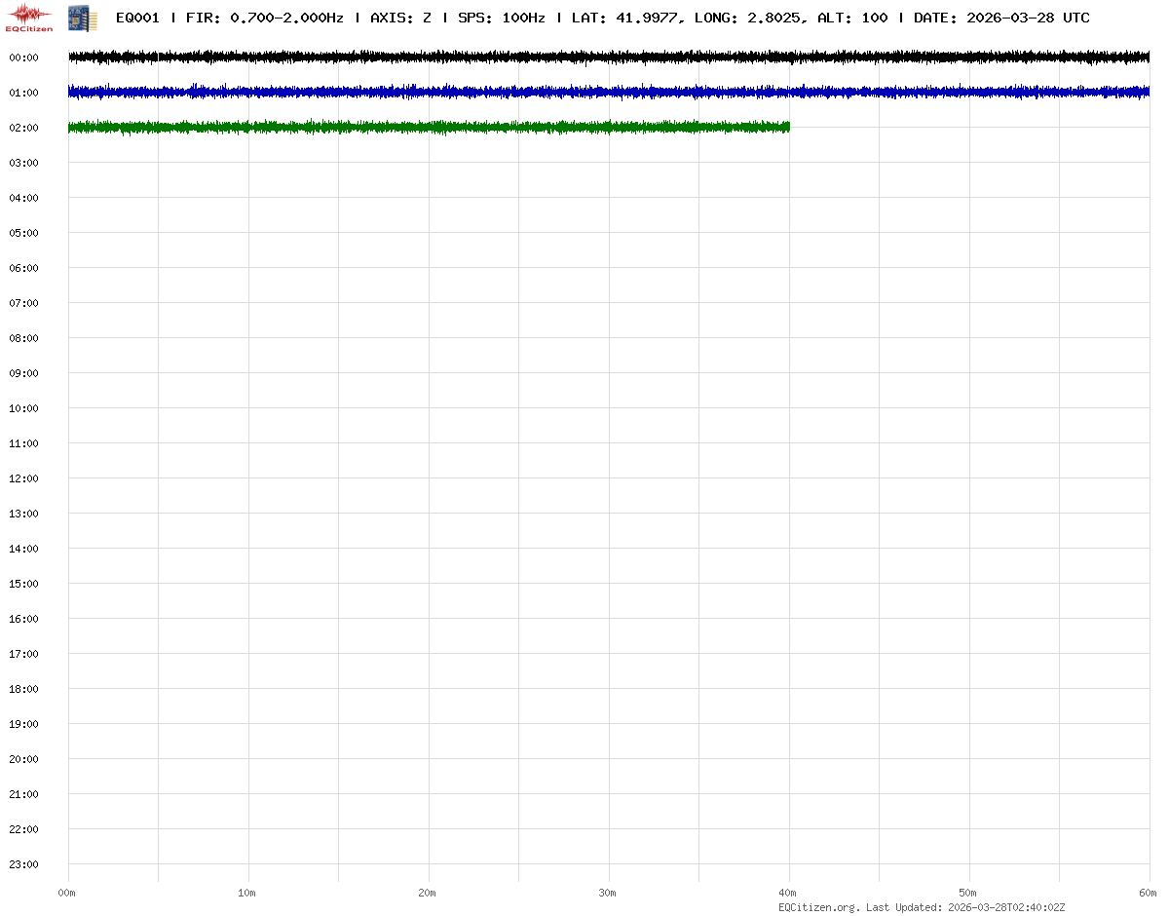
Task: Click the 30m minute axis label
Action: pos(608,893)
